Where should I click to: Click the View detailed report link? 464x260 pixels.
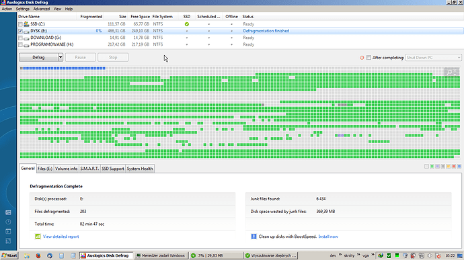click(61, 236)
